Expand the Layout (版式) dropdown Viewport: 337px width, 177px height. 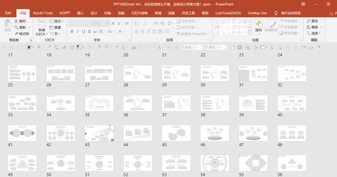[x=56, y=21]
